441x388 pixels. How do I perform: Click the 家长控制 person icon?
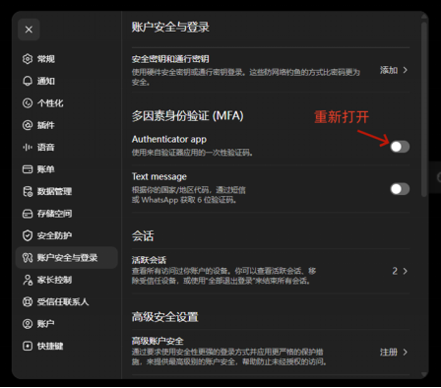click(x=28, y=280)
